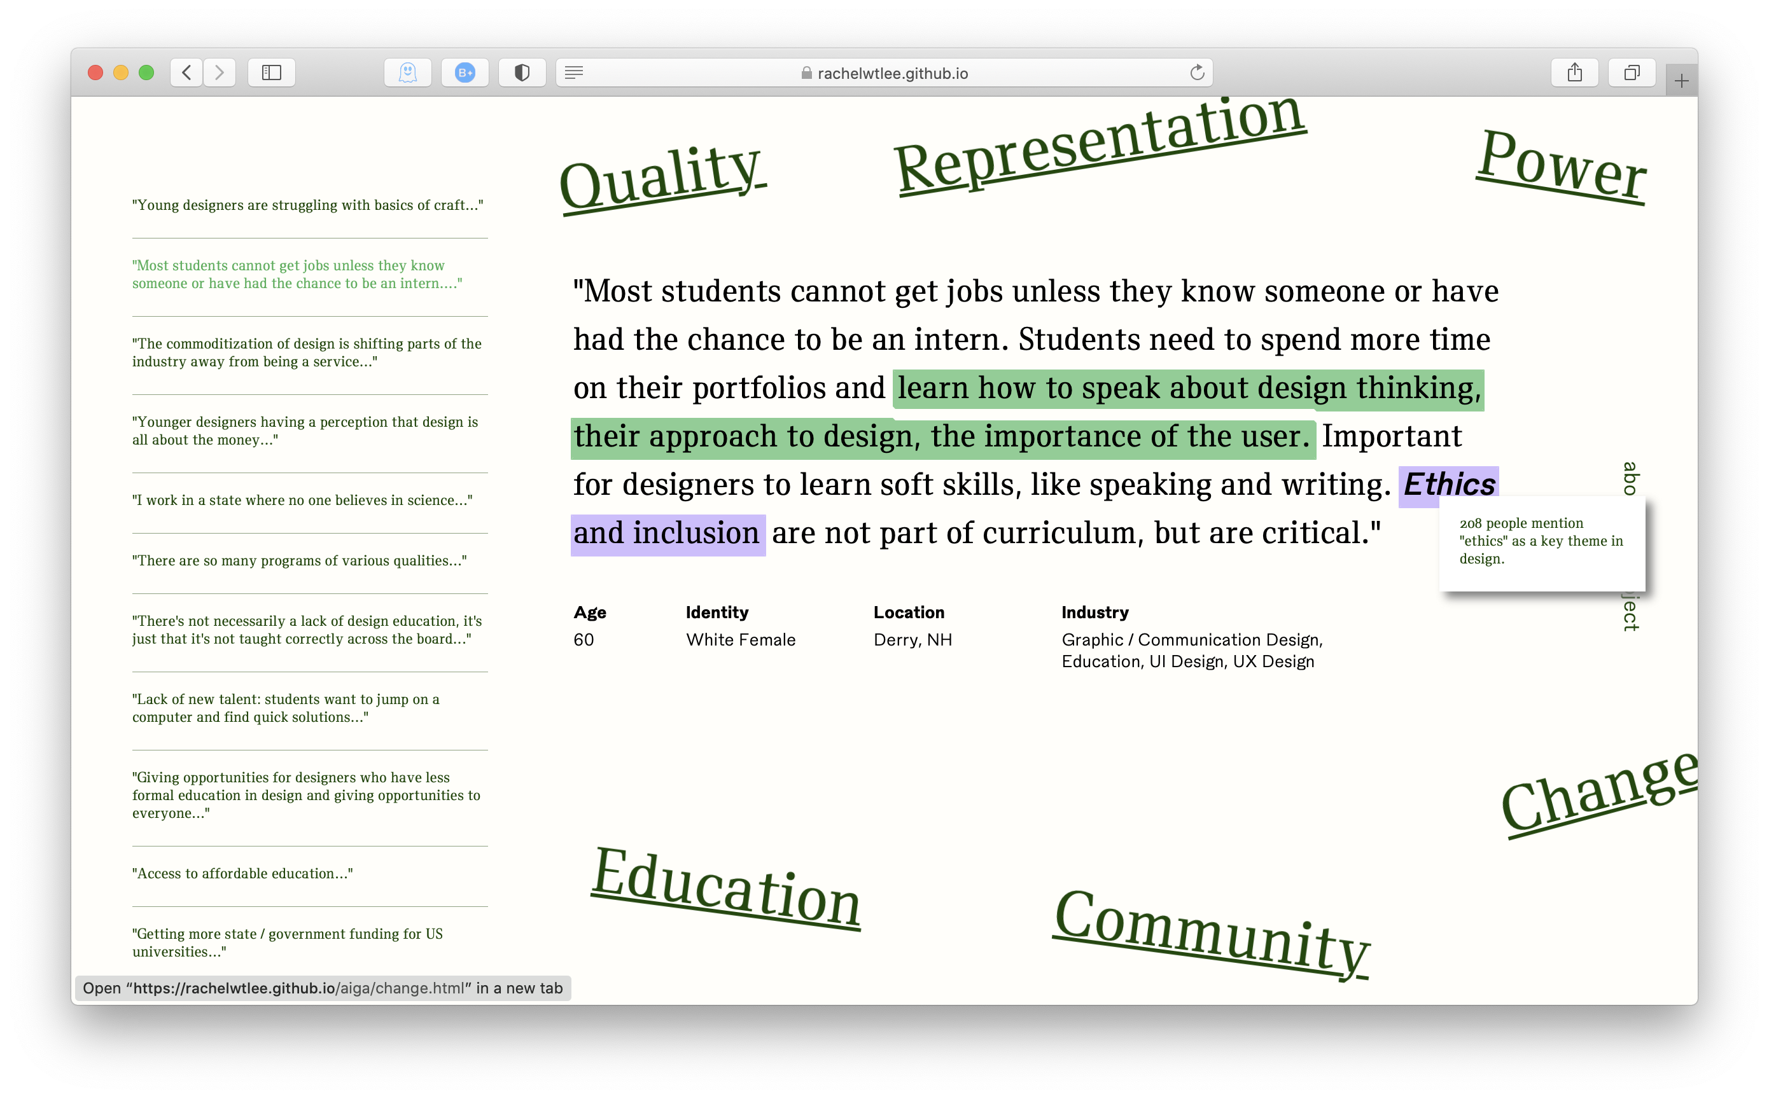Open the Quality theme link
This screenshot has width=1769, height=1099.
coord(661,178)
